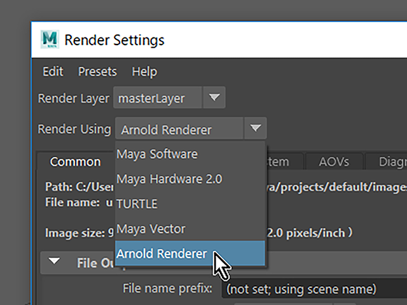Click the File name info text
The width and height of the screenshot is (407, 305).
point(79,202)
